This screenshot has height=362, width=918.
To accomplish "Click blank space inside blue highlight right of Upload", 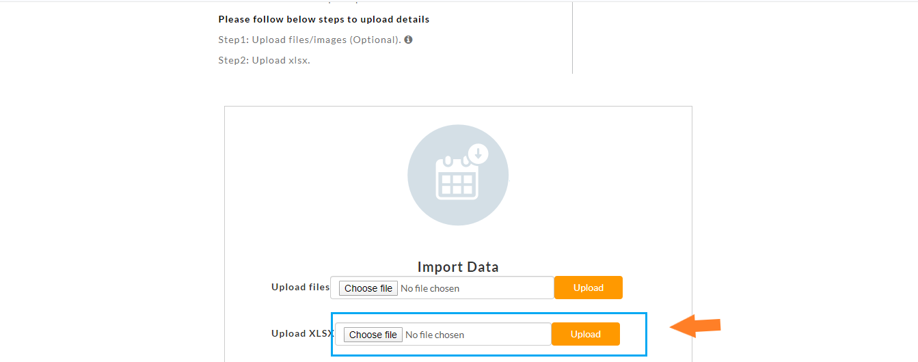I will click(632, 334).
